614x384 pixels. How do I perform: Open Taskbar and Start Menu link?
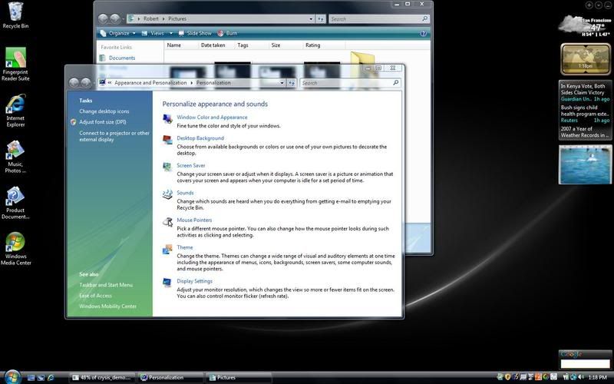[106, 285]
